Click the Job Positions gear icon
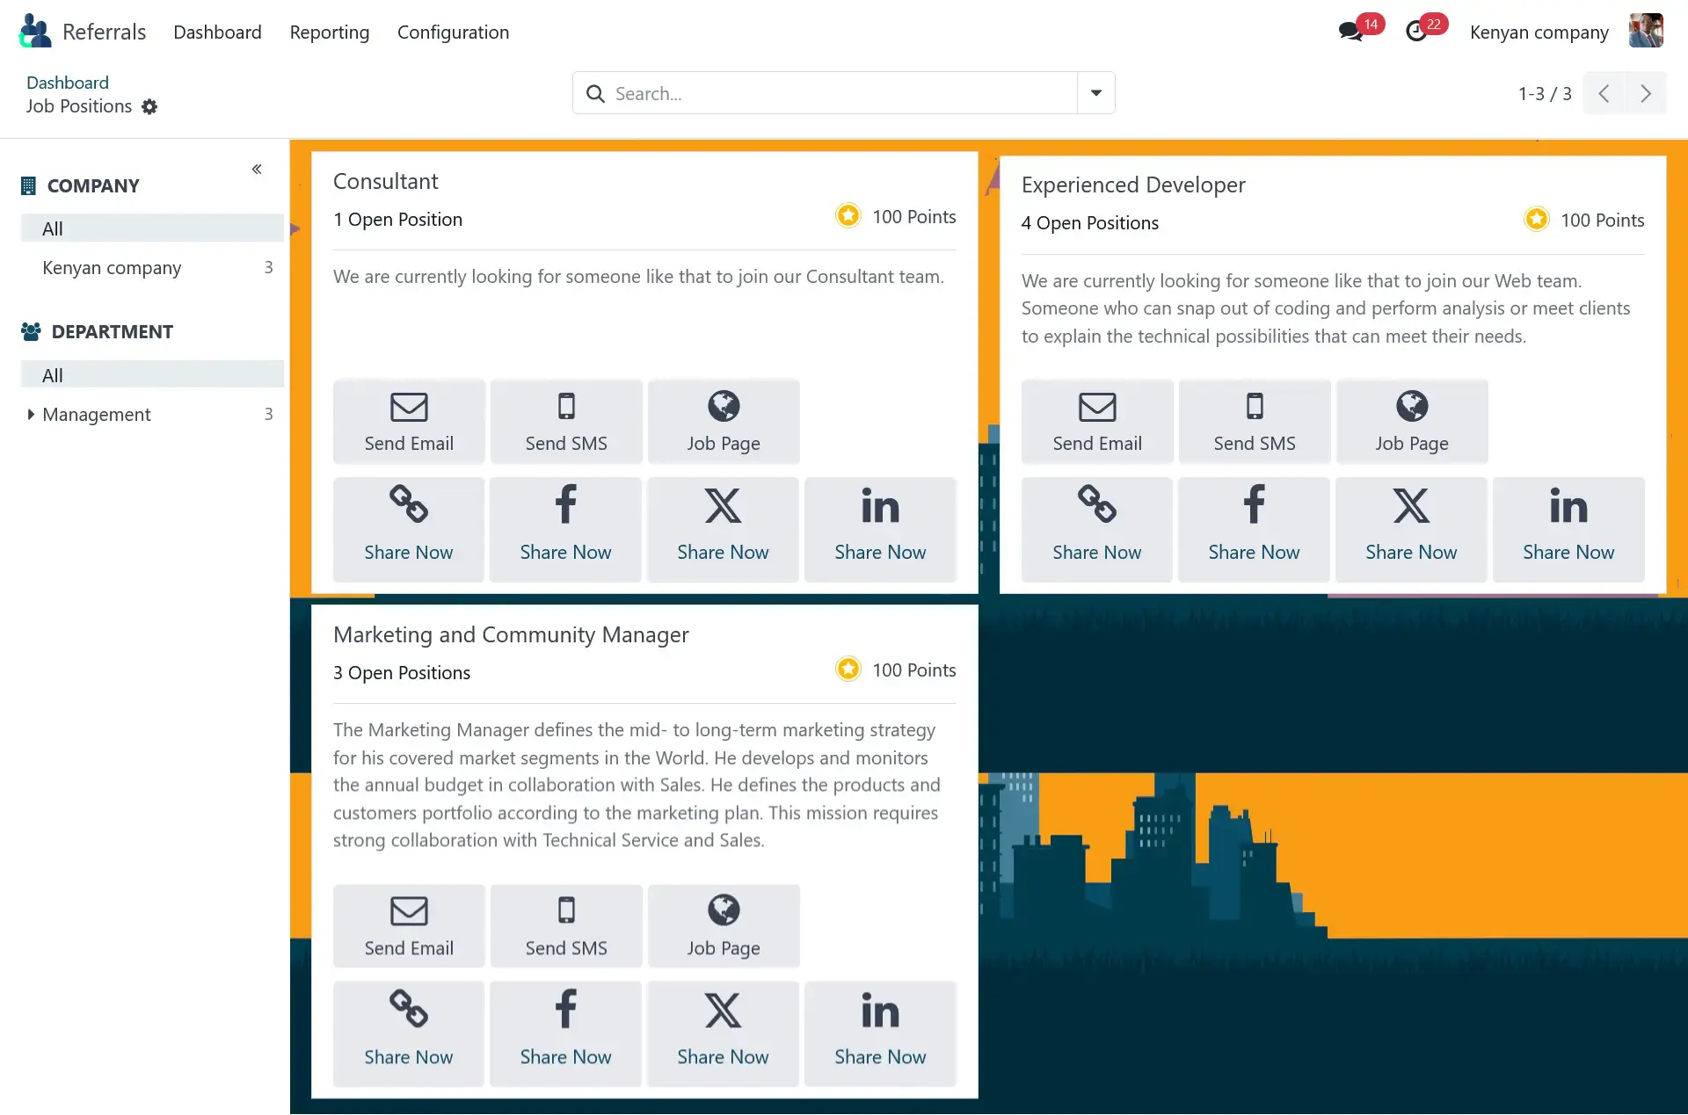Image resolution: width=1688 pixels, height=1115 pixels. (x=149, y=106)
